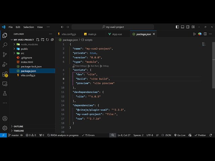Open vite.config.js in the file tree

click(28, 75)
